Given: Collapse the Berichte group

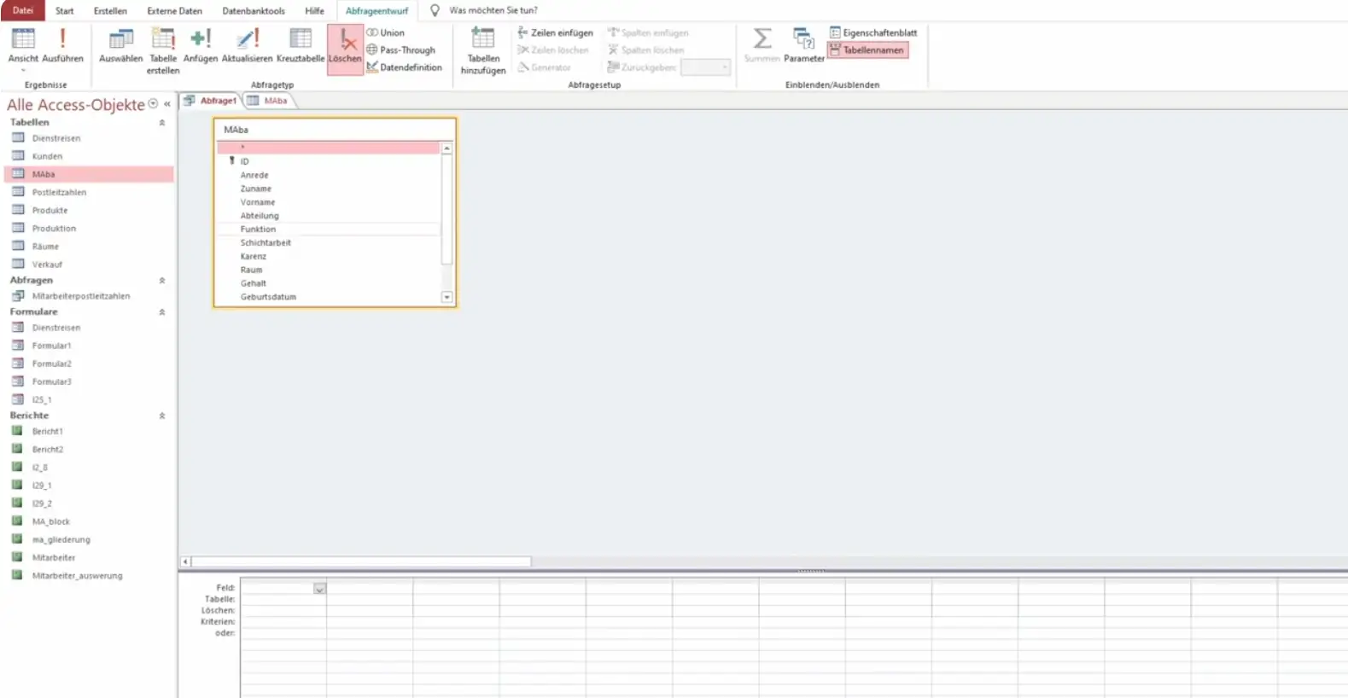Looking at the screenshot, I should pyautogui.click(x=162, y=416).
